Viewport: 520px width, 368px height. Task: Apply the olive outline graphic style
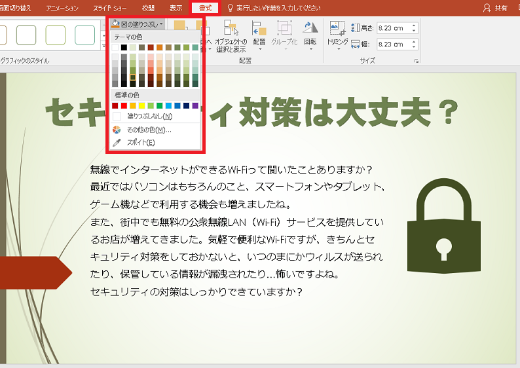coord(56,35)
